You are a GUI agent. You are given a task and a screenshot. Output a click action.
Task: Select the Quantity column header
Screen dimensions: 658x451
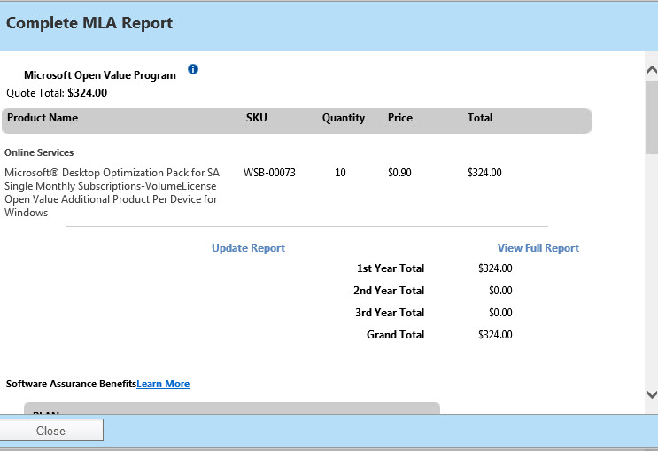click(343, 118)
